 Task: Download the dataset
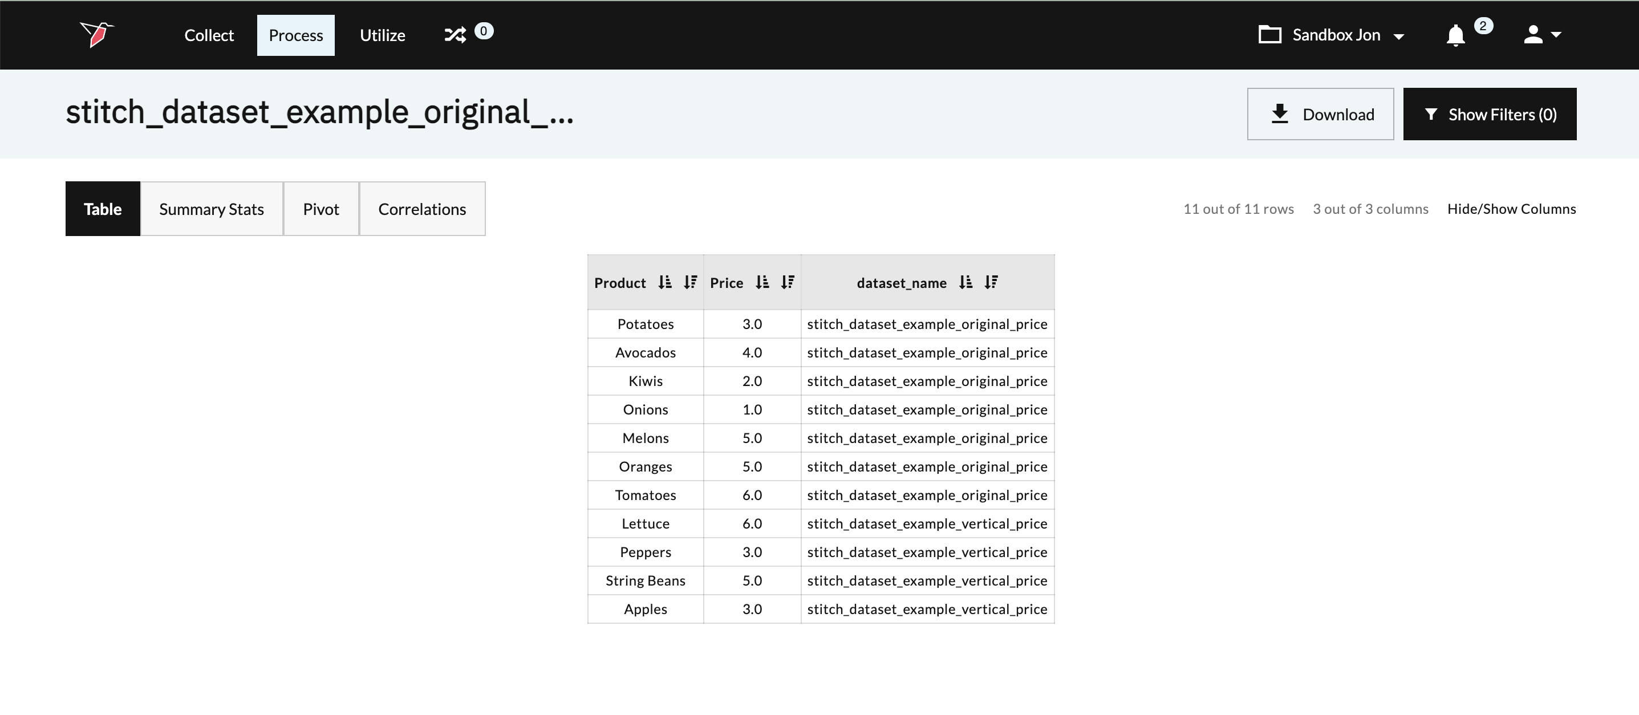click(1320, 115)
